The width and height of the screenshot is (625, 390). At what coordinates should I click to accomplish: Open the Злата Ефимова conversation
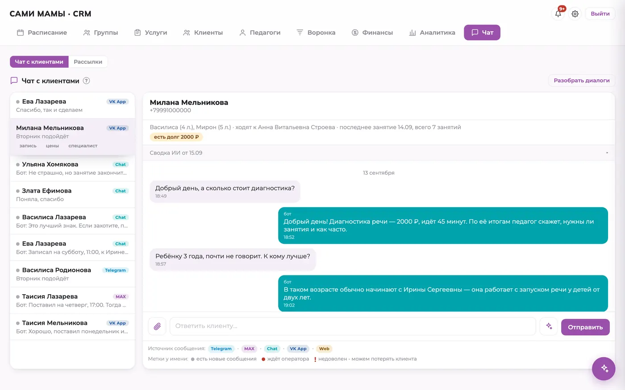pyautogui.click(x=72, y=195)
